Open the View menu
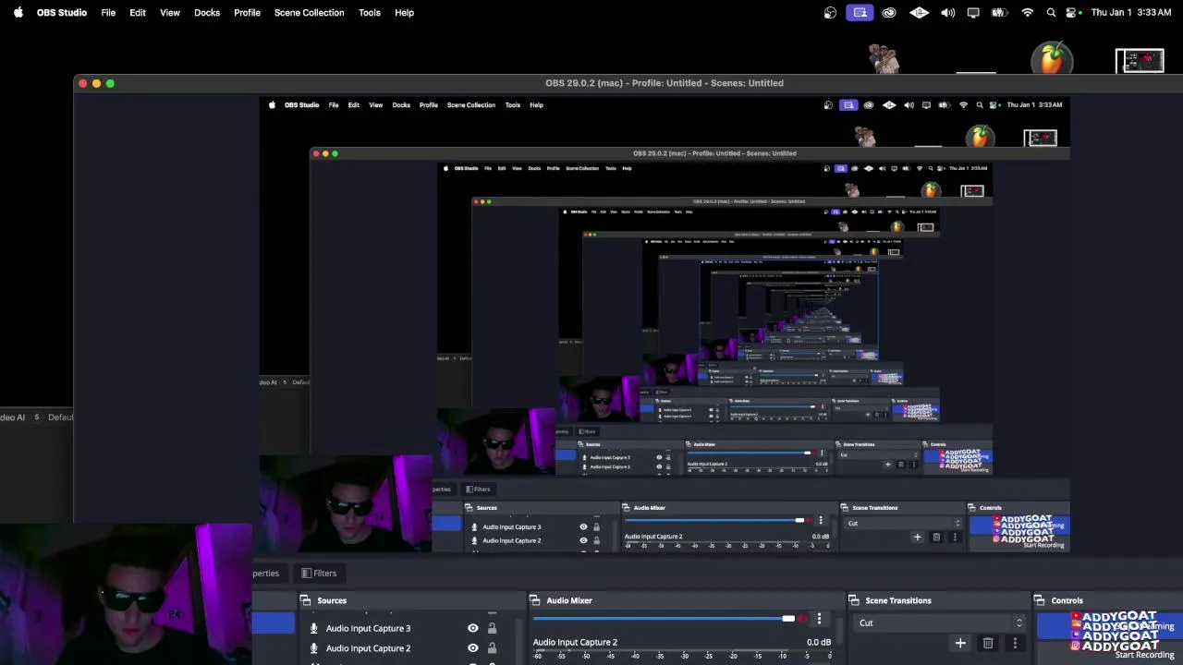 point(170,13)
